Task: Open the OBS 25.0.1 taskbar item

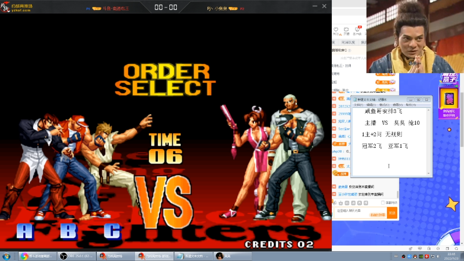Action: click(77, 256)
